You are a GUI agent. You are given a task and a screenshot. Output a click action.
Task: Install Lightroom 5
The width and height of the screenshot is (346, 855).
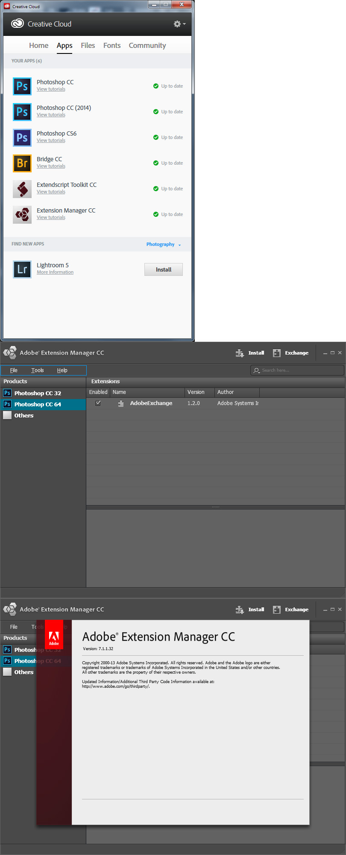click(164, 269)
